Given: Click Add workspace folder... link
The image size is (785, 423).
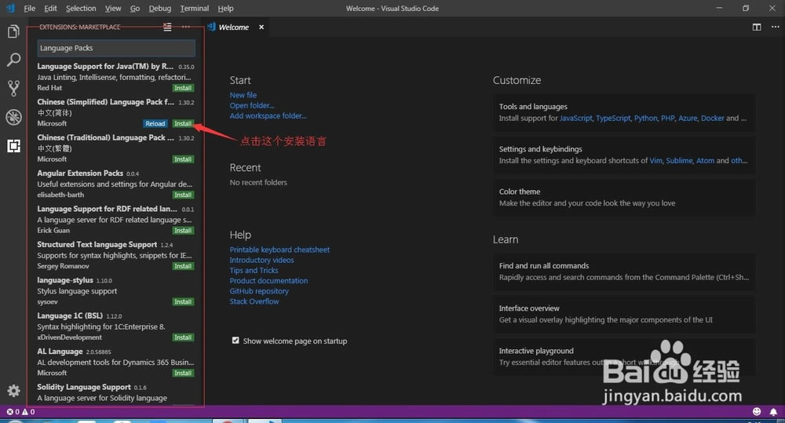Looking at the screenshot, I should pyautogui.click(x=268, y=115).
